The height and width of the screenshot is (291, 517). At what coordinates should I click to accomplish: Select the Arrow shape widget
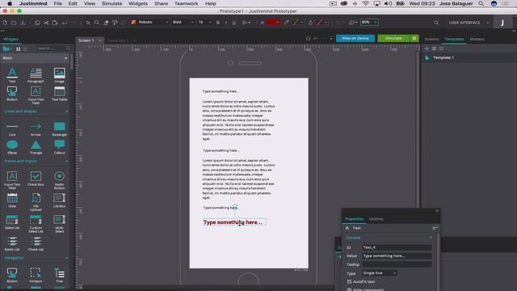point(36,129)
